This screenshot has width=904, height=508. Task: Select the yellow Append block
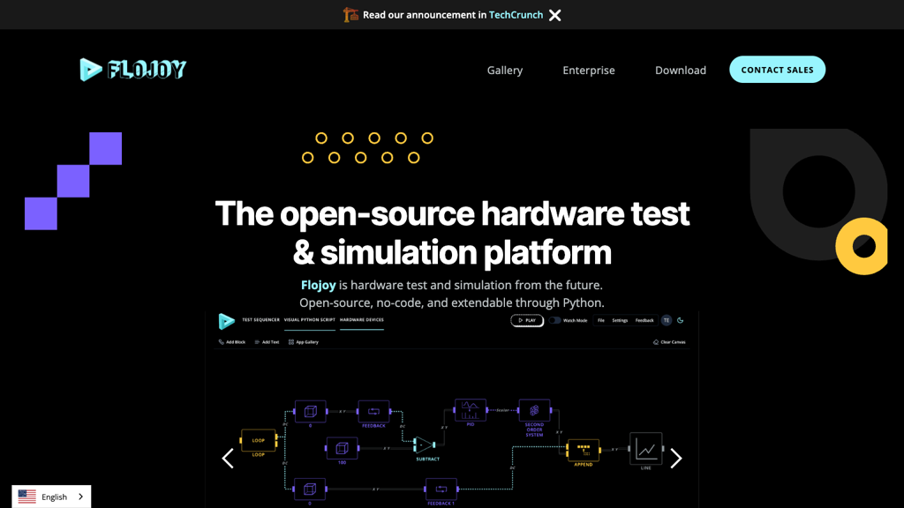(584, 450)
